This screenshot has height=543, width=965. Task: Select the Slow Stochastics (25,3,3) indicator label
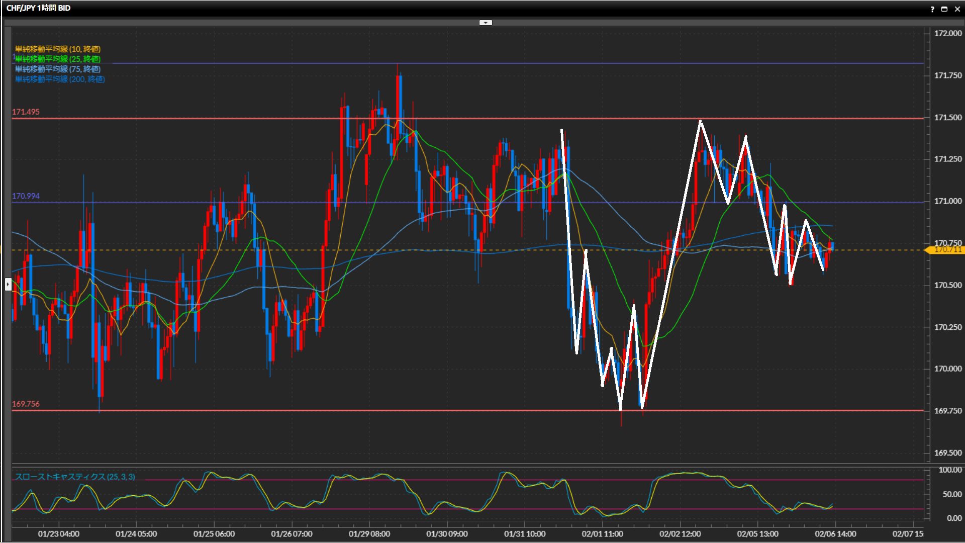click(x=74, y=477)
